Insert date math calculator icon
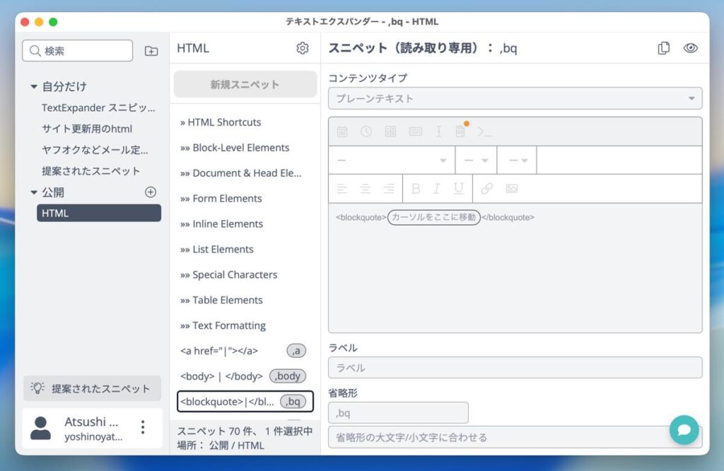The image size is (724, 471). point(390,132)
